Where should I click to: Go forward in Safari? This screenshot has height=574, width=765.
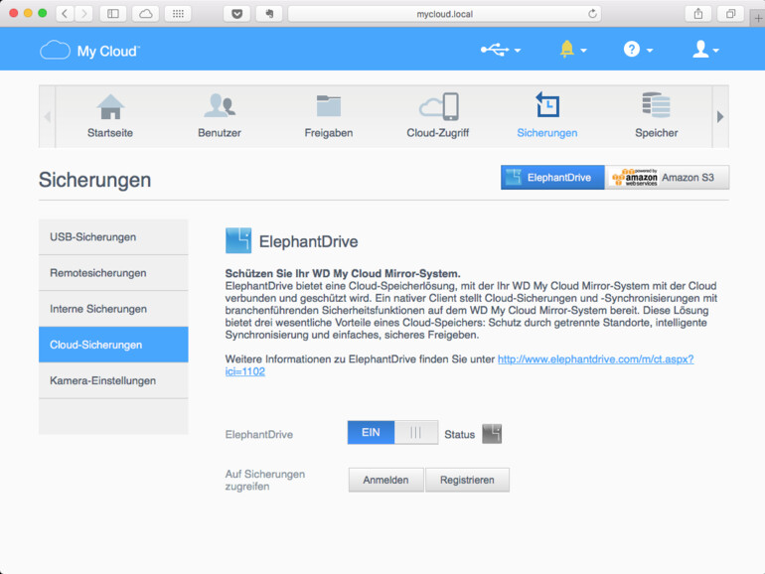tap(83, 14)
